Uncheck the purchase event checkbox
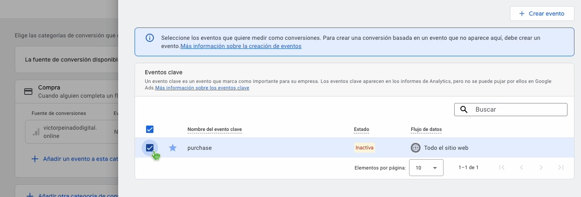Screen dimensions: 581x197 (150, 148)
